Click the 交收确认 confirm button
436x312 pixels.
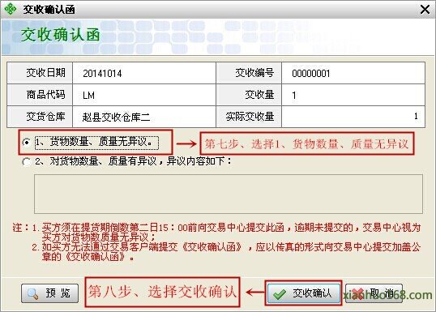click(304, 293)
